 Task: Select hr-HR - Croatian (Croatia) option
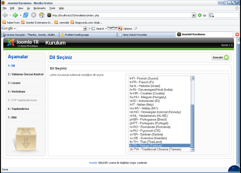tap(160, 93)
